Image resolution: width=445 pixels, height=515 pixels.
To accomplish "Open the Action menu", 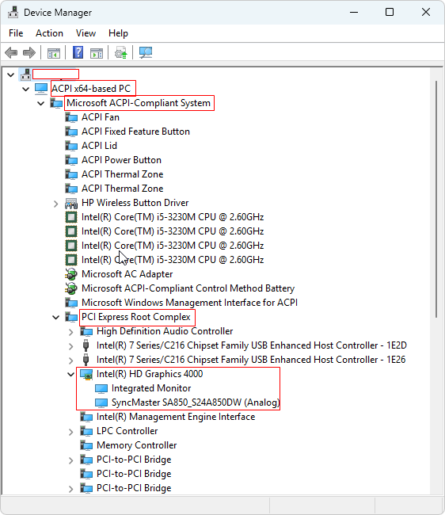I will click(x=49, y=33).
